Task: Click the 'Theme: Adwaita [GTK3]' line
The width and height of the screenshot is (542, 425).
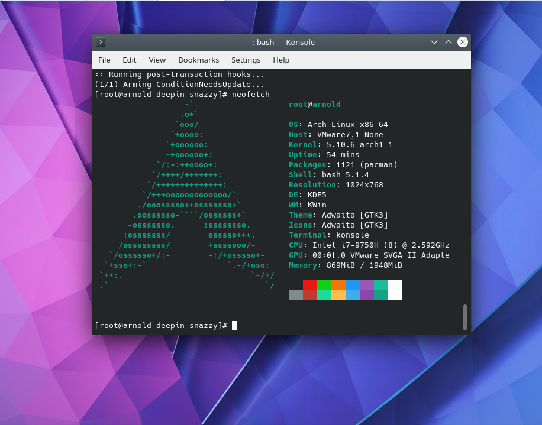Action: [x=338, y=215]
